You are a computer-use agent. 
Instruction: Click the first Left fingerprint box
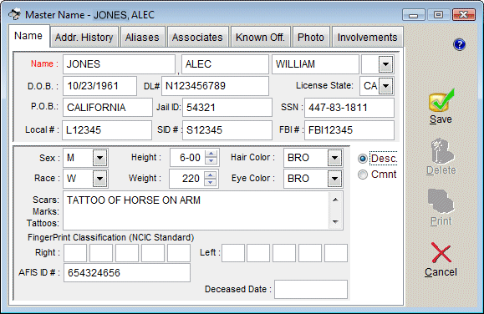[x=233, y=253]
